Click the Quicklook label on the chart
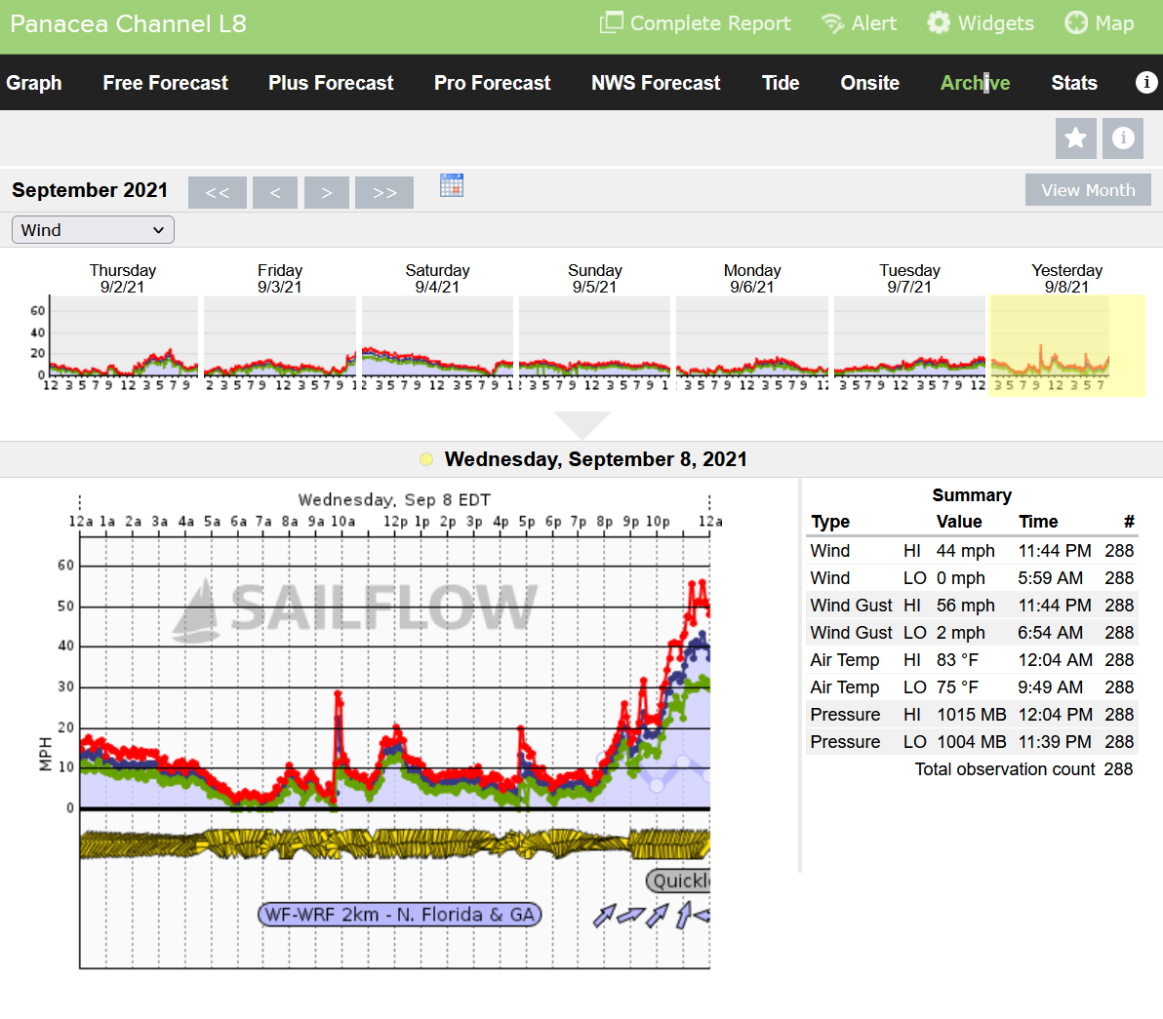 (x=679, y=881)
